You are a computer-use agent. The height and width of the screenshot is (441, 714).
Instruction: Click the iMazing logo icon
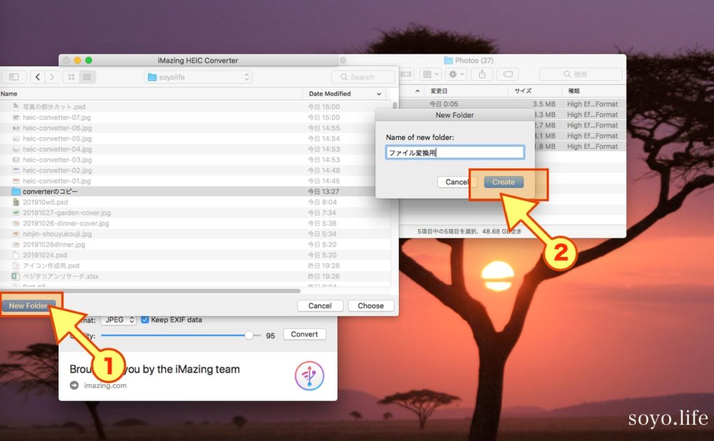pyautogui.click(x=310, y=376)
